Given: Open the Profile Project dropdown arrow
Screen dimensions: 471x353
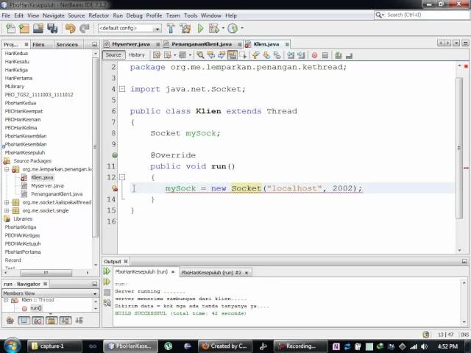Looking at the screenshot, I should point(242,28).
